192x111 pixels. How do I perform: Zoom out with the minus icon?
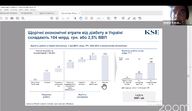86,18
